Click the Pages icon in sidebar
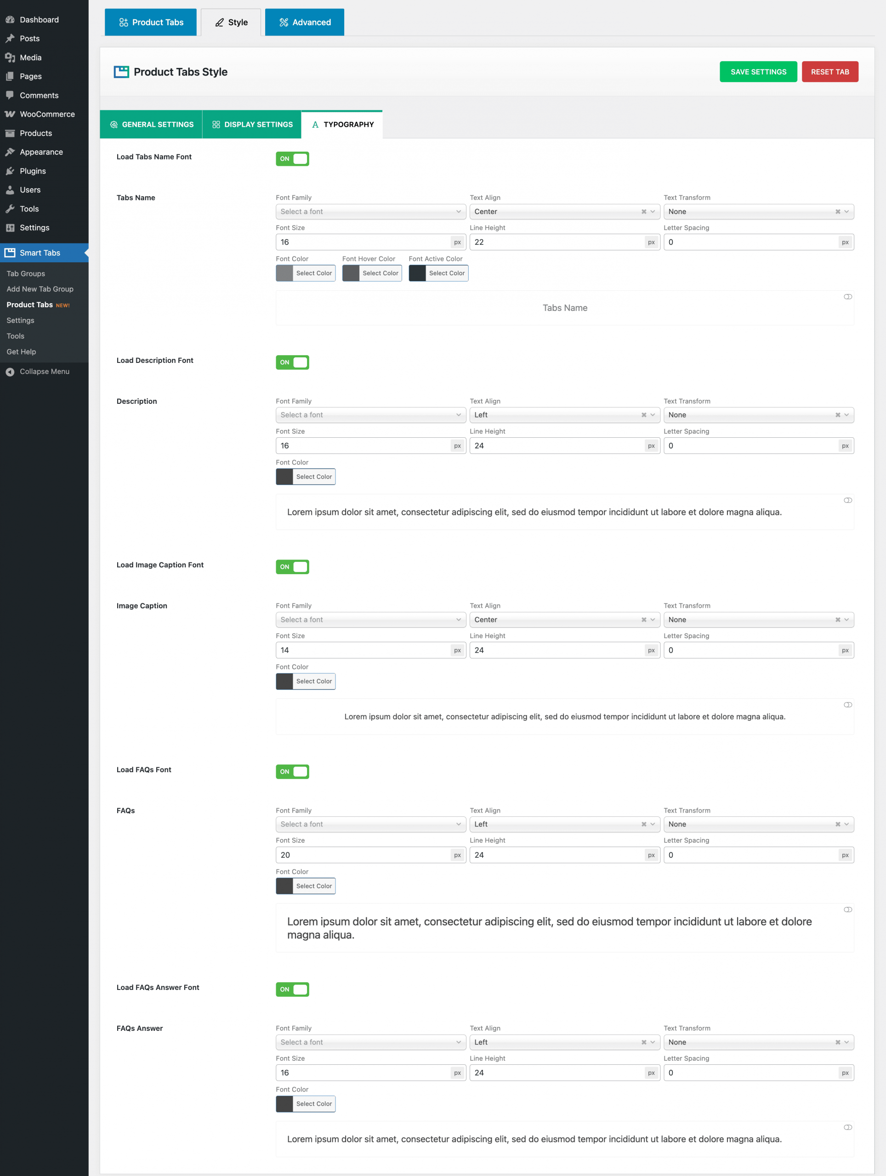 click(10, 77)
